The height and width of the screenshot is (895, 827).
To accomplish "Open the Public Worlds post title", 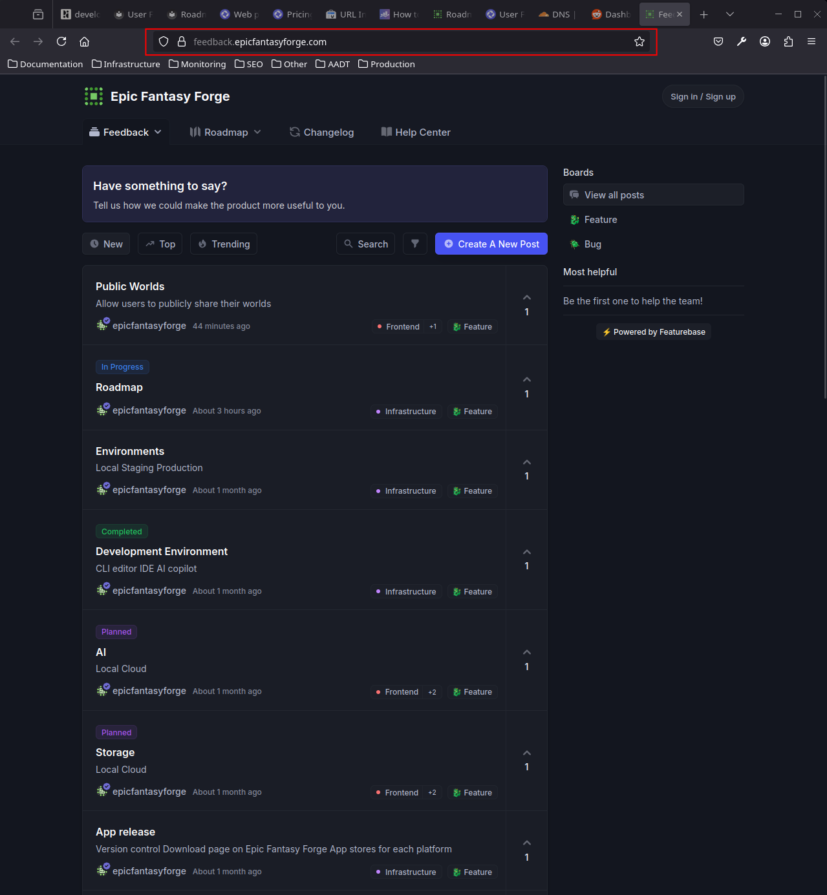I will pyautogui.click(x=130, y=286).
